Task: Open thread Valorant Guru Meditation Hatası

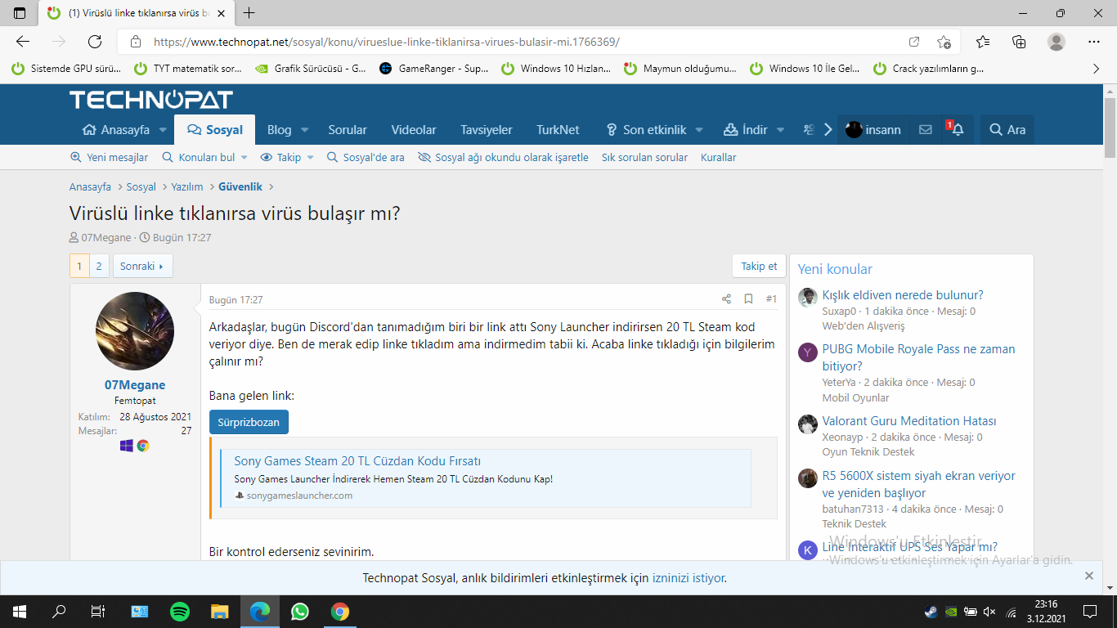Action: coord(909,420)
